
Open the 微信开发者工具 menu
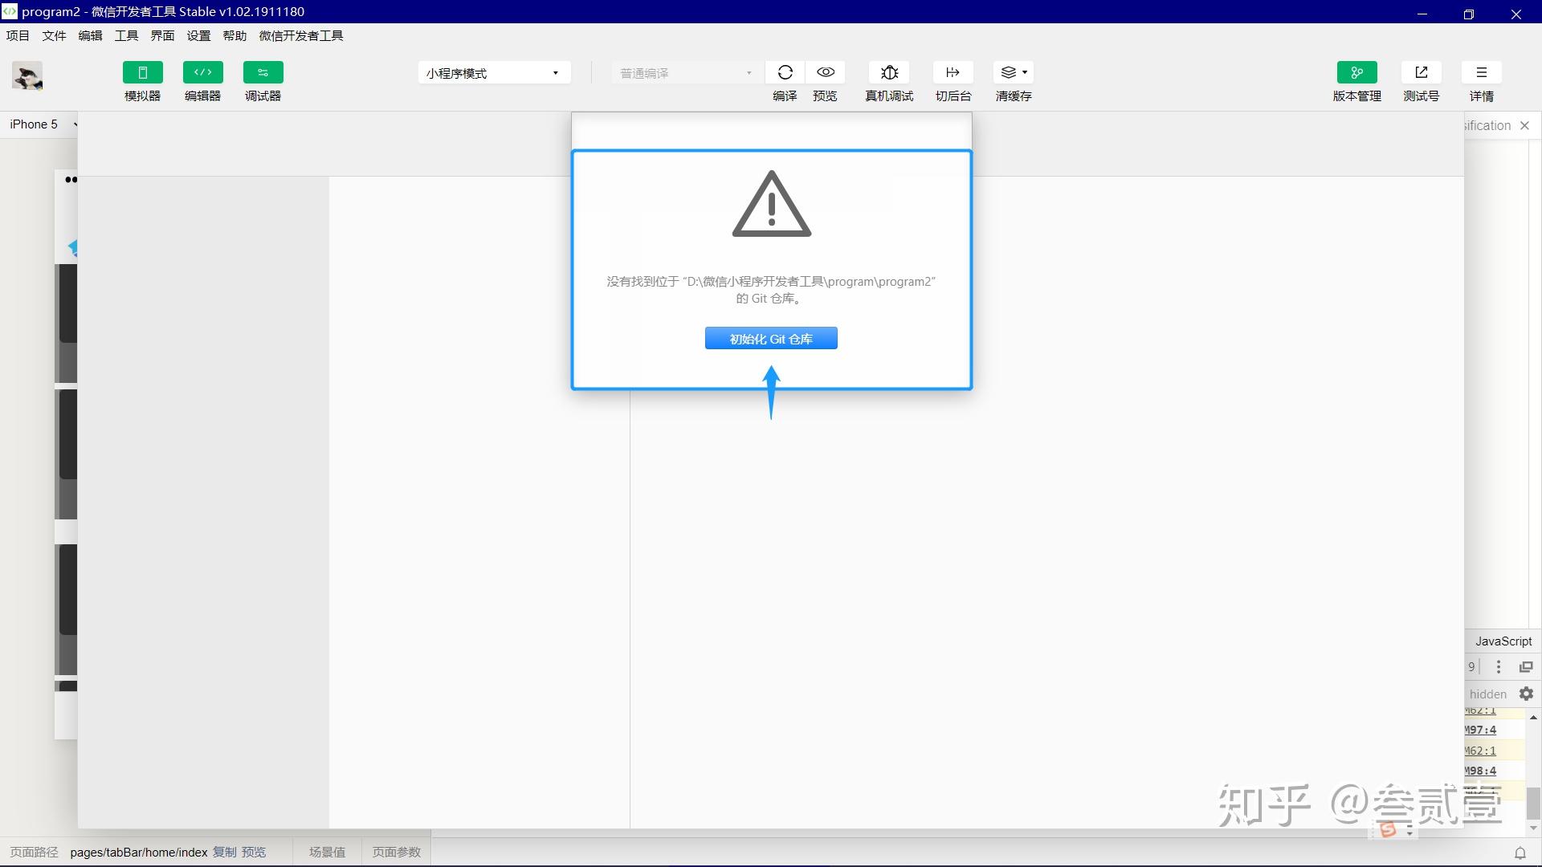pyautogui.click(x=301, y=35)
